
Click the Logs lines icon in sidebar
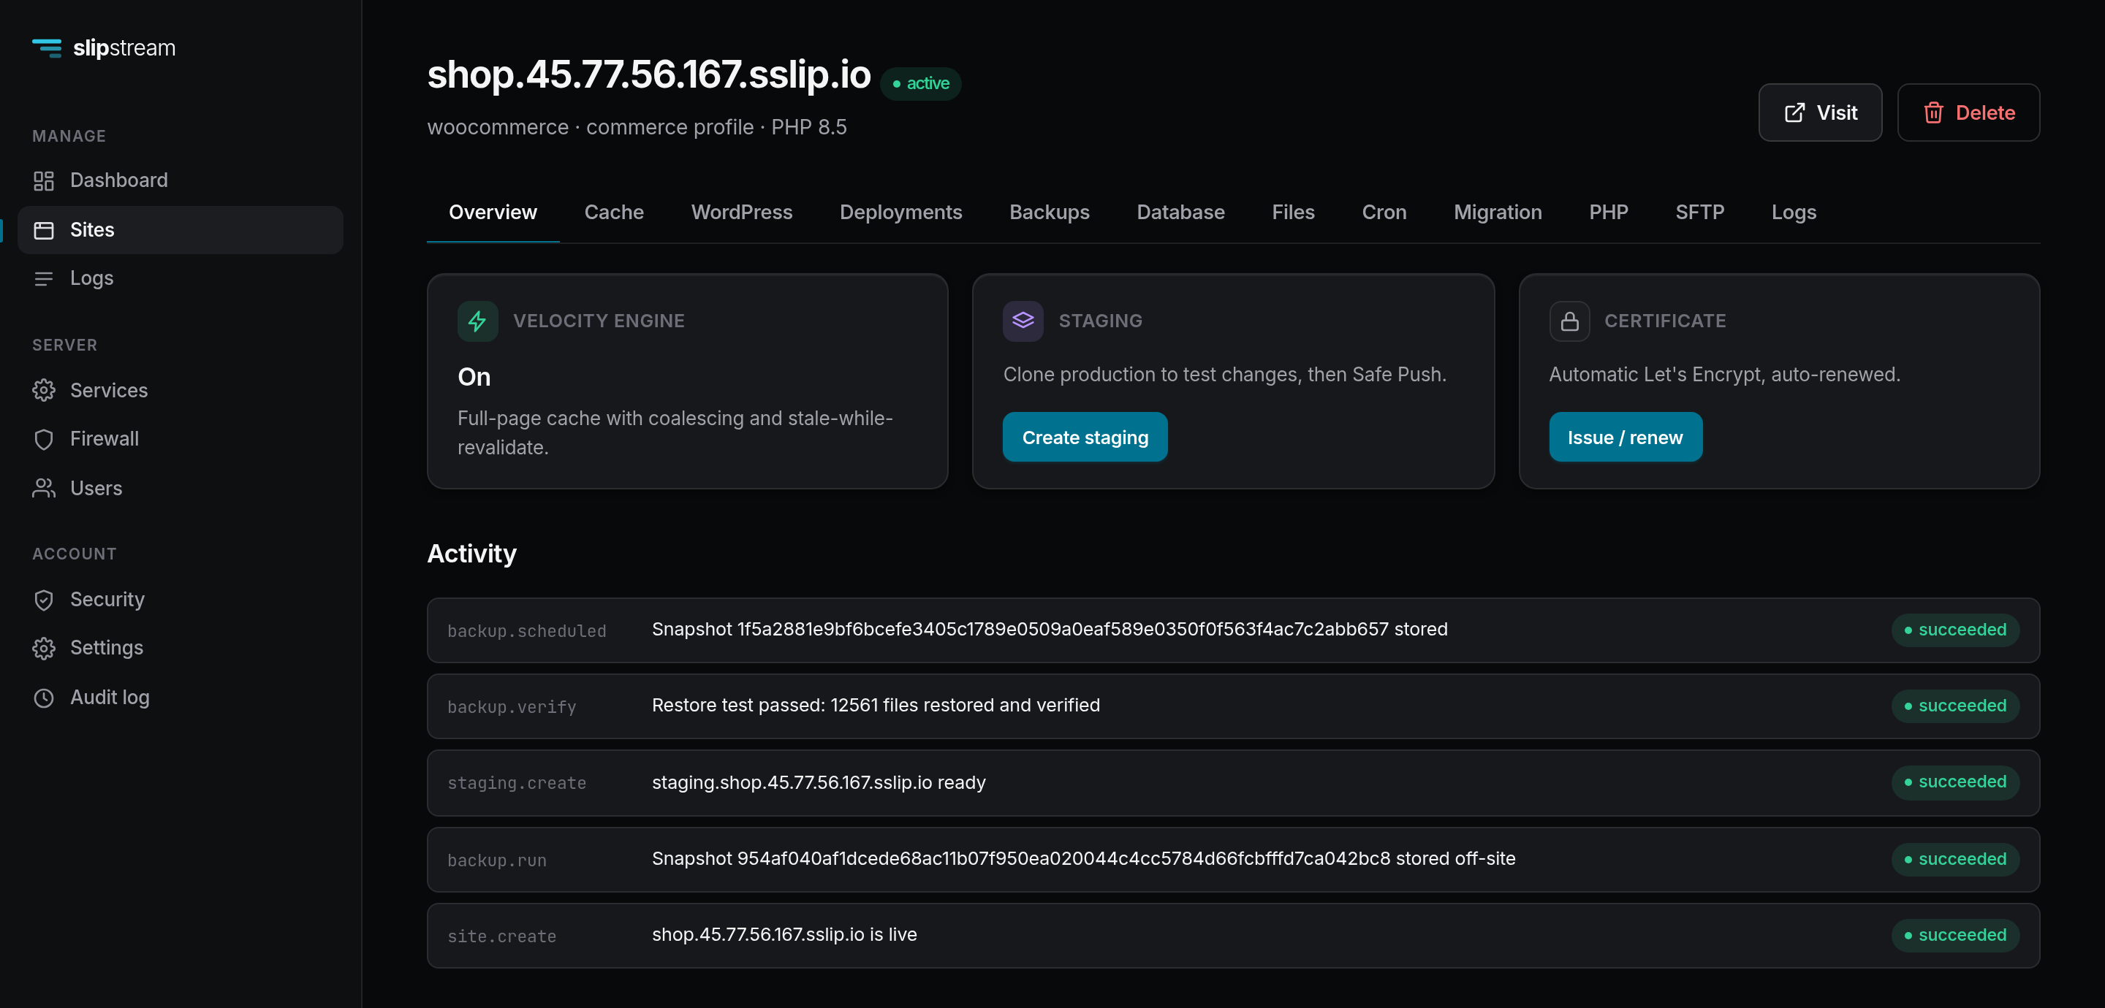click(x=43, y=278)
